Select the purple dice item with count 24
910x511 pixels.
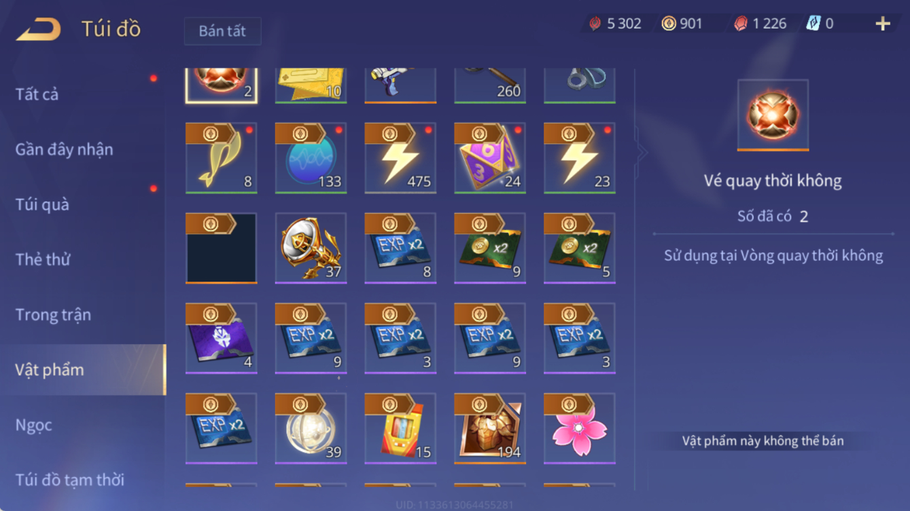click(490, 158)
